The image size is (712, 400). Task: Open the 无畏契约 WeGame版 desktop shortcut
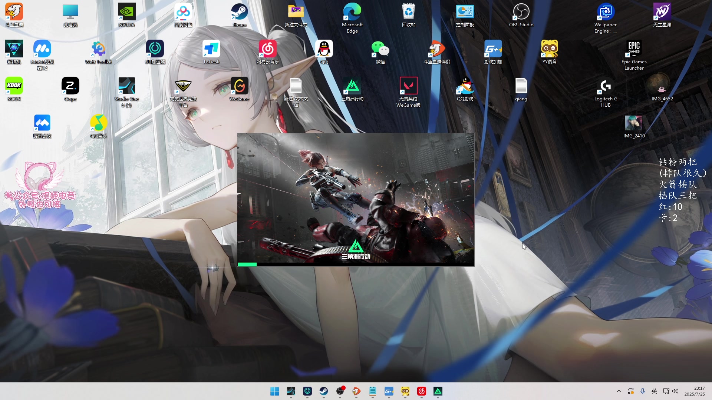pos(409,92)
